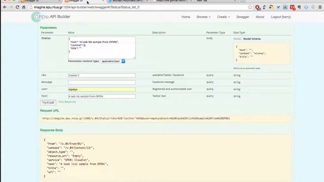Click the 'Parameters' heading

coord(49,28)
